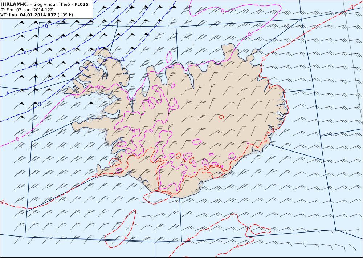363x258 pixels.
Task: Click the FL025 flight level label
Action: [81, 4]
